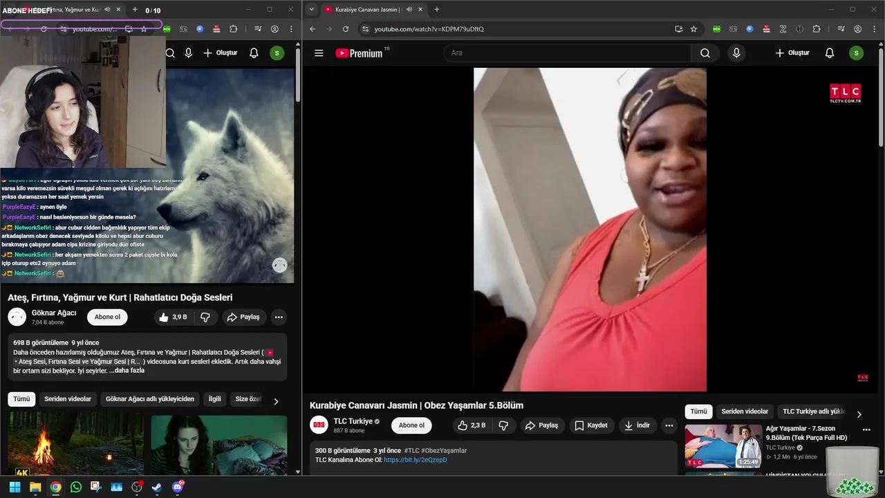This screenshot has width=885, height=498.
Task: Start voice search microphone in right window
Action: [x=736, y=53]
